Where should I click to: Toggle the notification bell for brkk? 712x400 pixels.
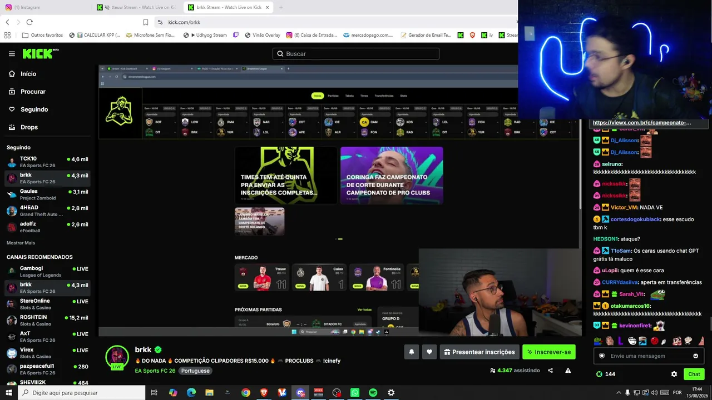click(412, 352)
